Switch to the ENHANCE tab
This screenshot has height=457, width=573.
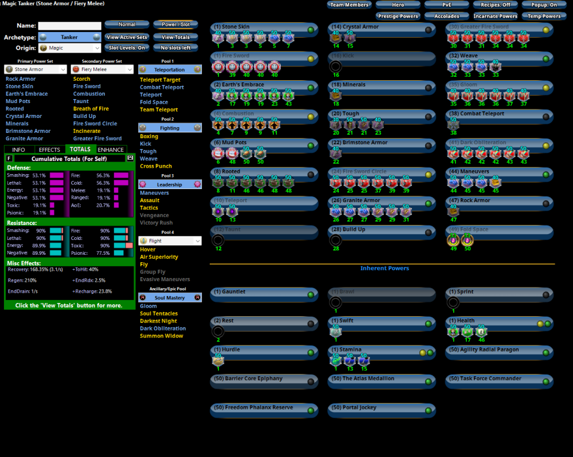(x=111, y=149)
